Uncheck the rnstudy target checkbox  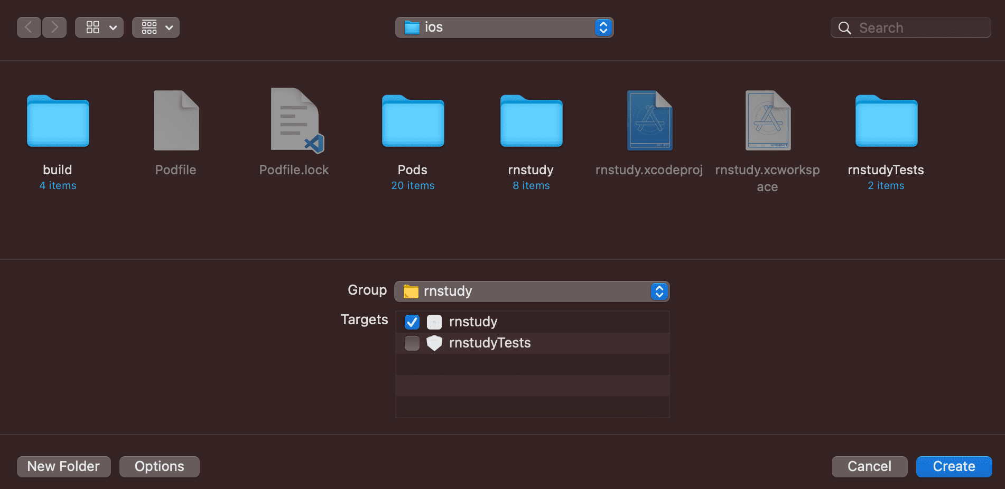click(412, 322)
